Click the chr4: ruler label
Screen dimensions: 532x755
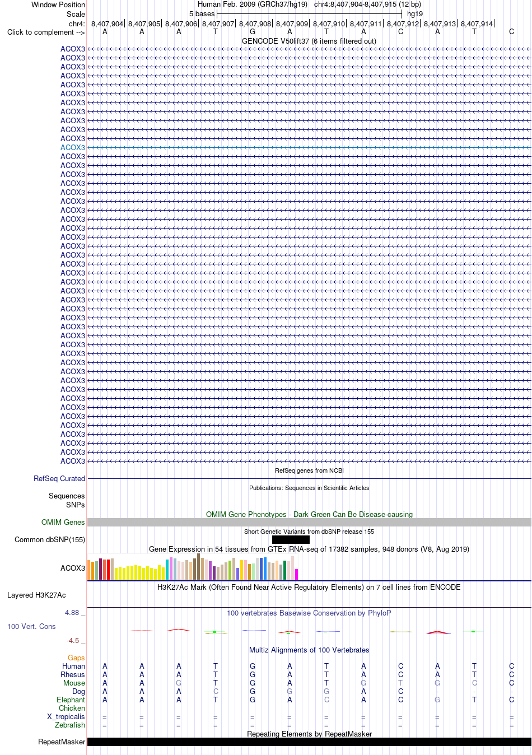point(77,24)
